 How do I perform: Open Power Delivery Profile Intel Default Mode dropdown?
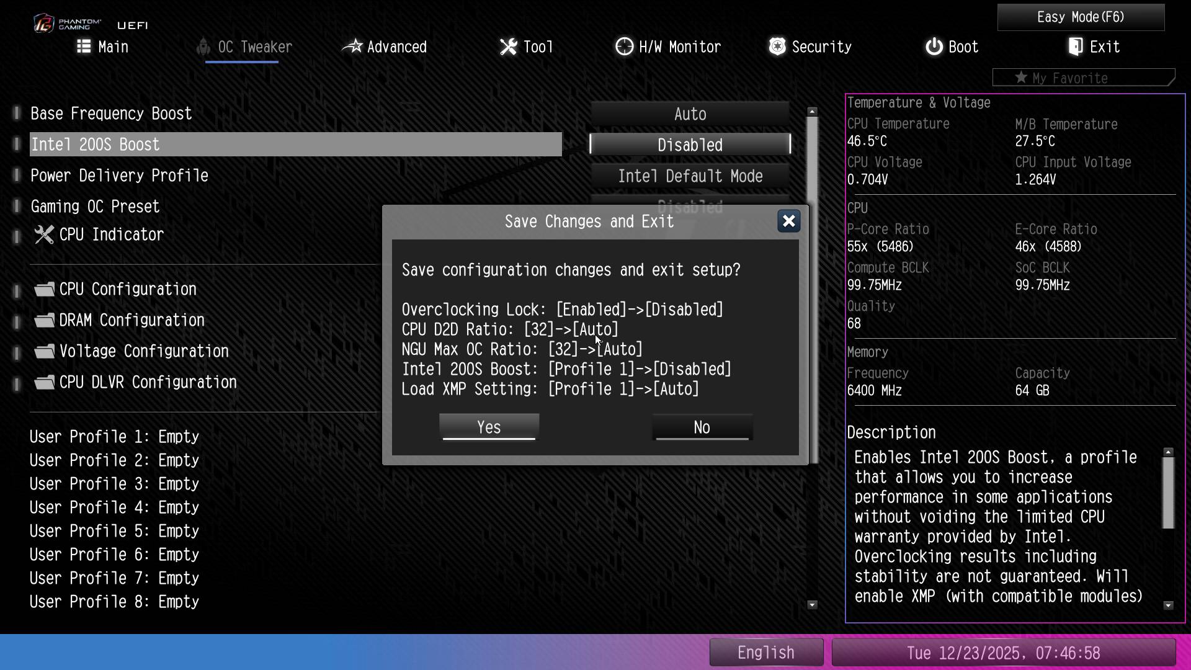click(x=690, y=176)
